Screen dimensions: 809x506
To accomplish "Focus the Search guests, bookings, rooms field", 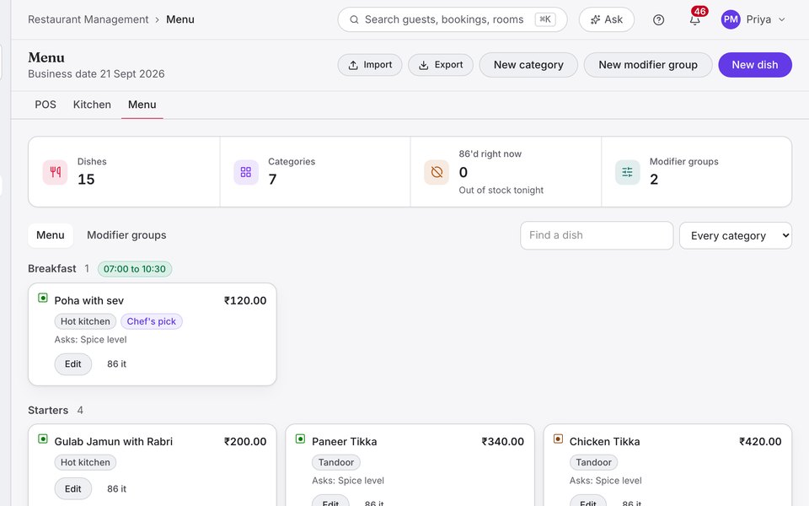I will pyautogui.click(x=453, y=19).
